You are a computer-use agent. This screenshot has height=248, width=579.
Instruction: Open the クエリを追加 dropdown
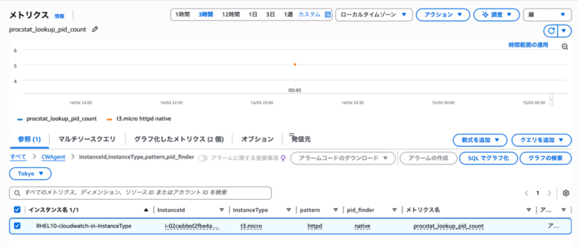coord(542,140)
